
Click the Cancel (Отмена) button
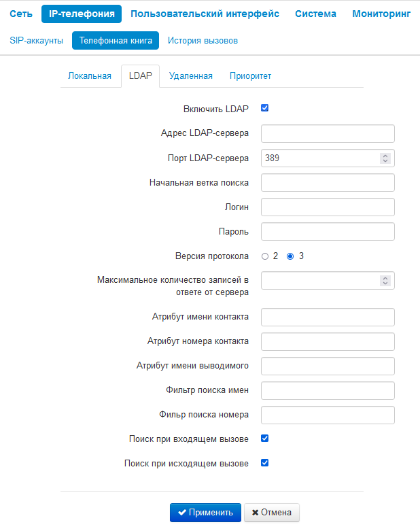click(271, 513)
